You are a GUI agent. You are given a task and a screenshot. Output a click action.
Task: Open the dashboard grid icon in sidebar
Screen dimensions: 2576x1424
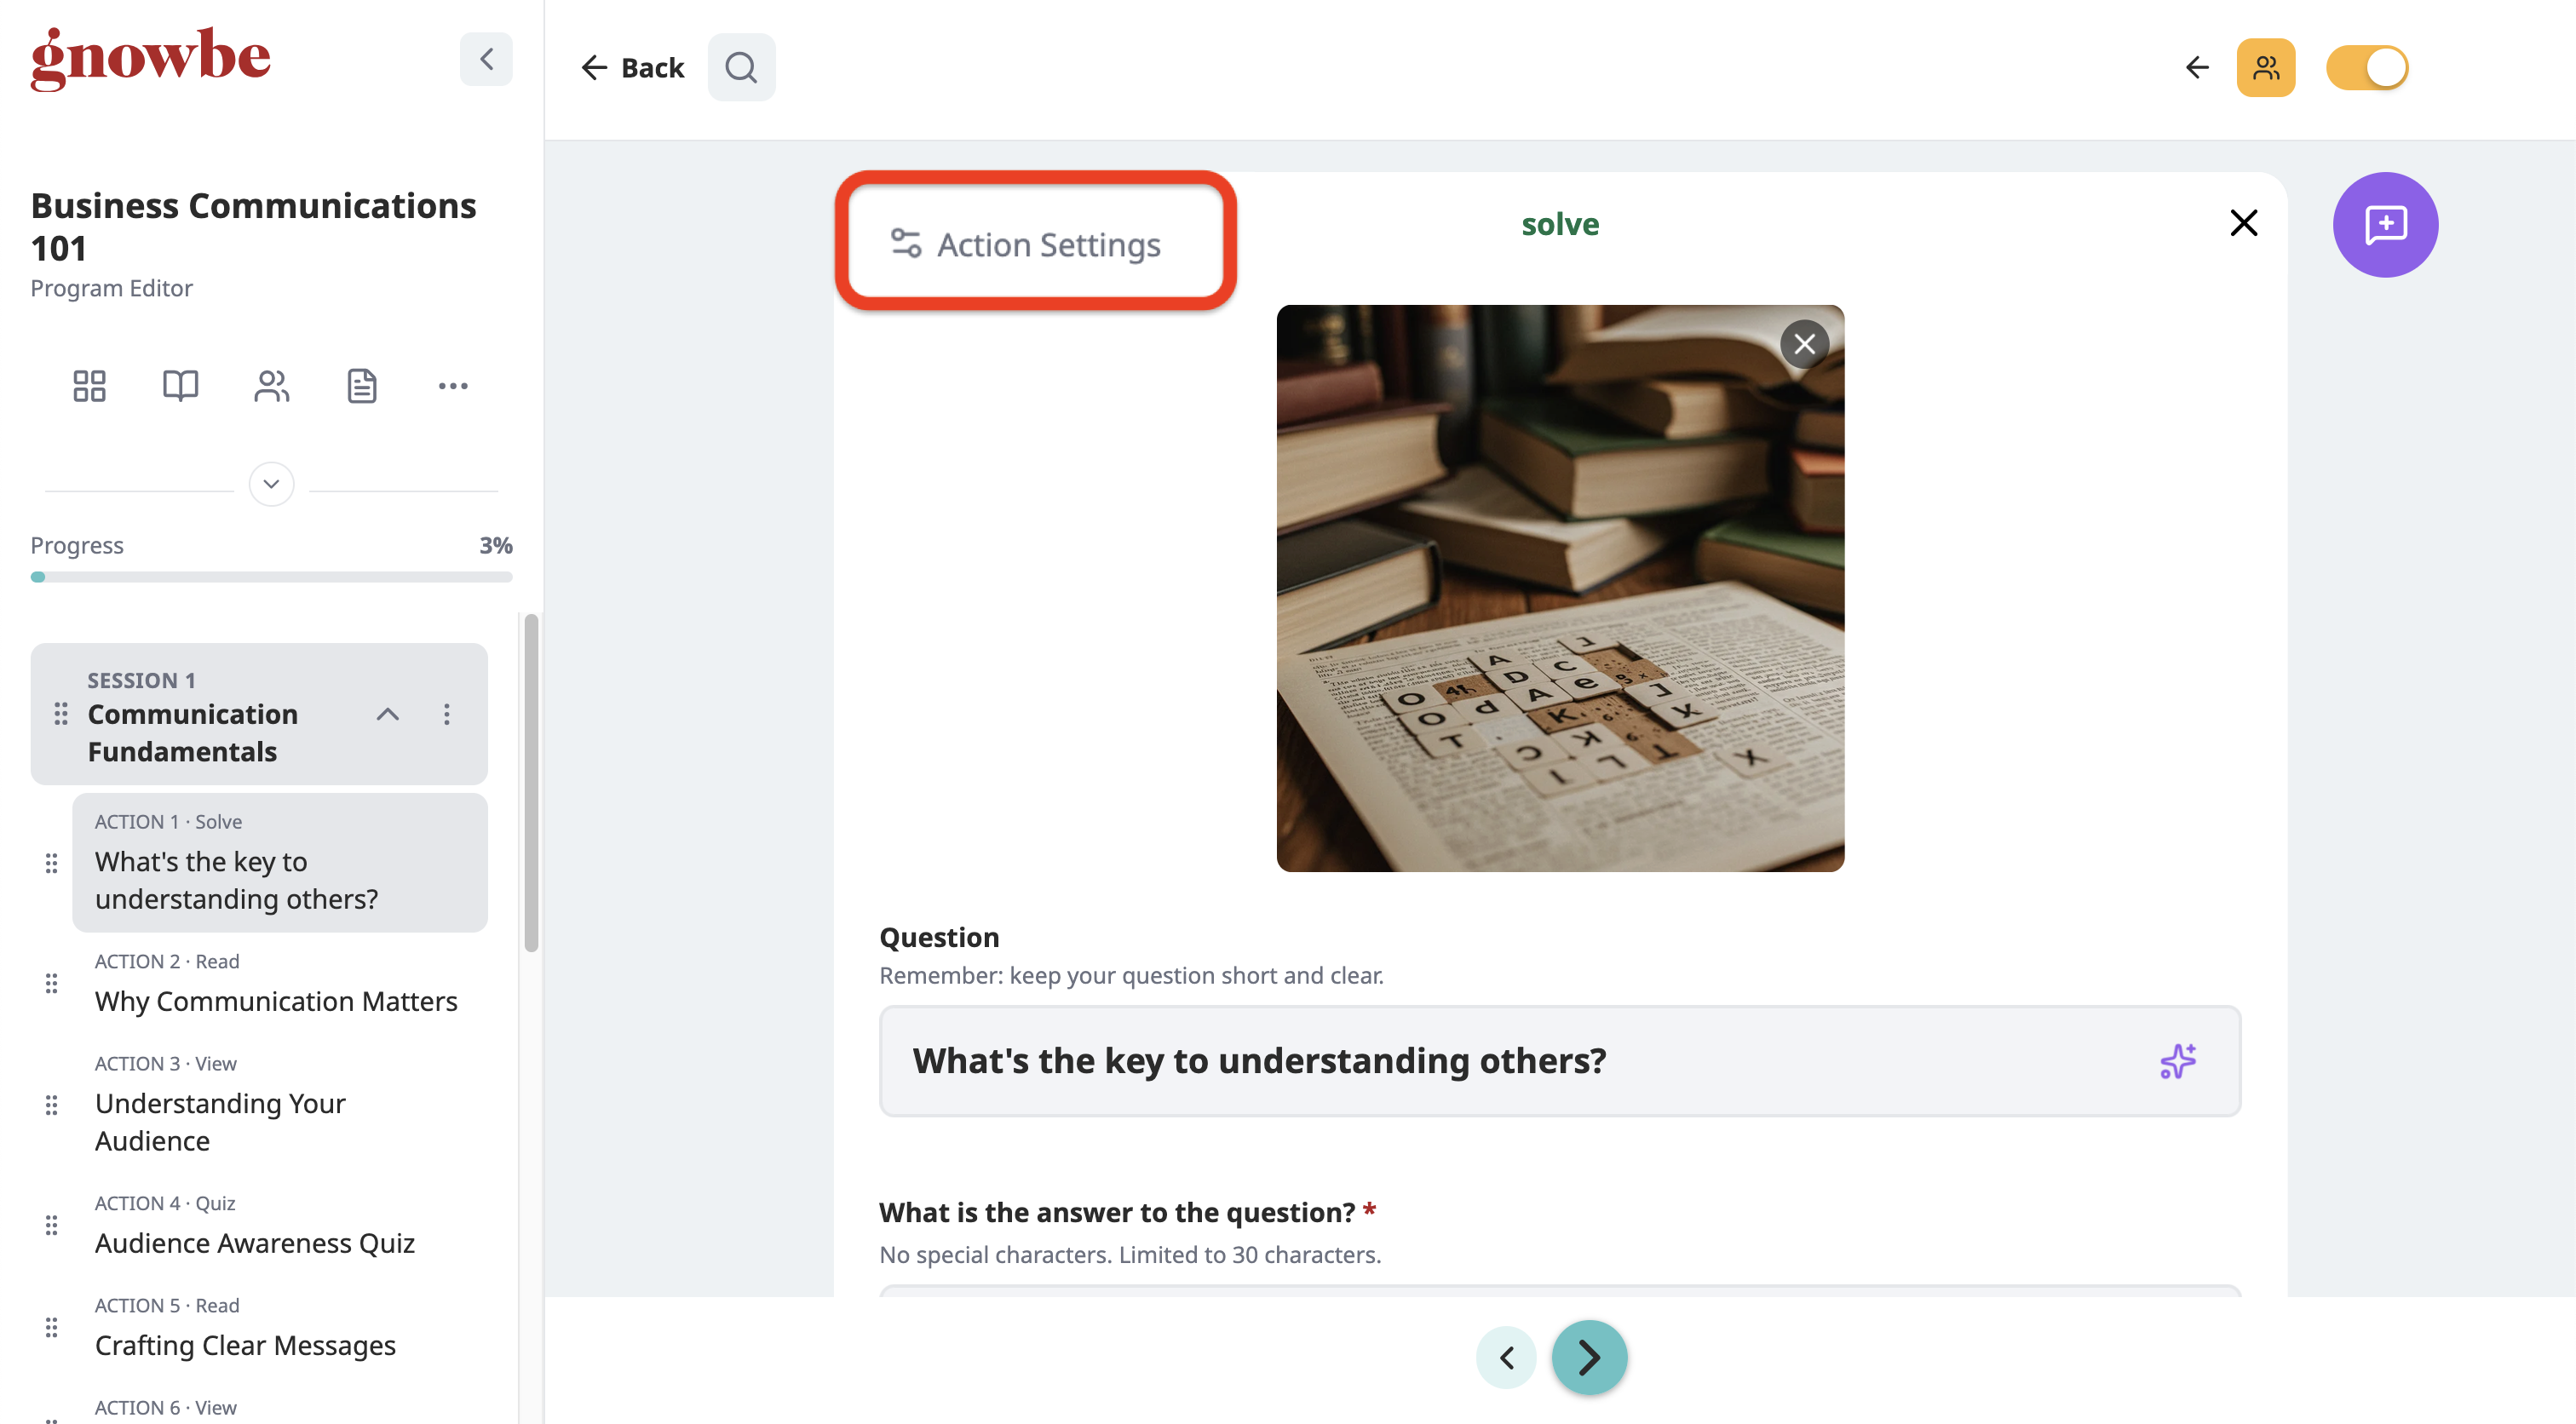(x=89, y=386)
